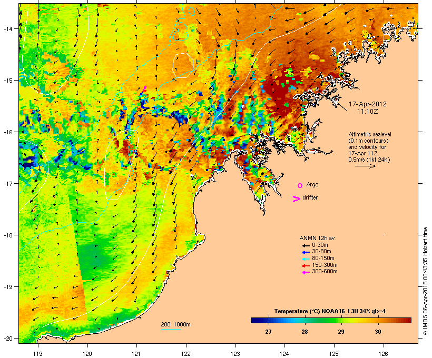Click the latitude axis label -19
Viewport: 432px width, 358px height.
click(x=7, y=287)
